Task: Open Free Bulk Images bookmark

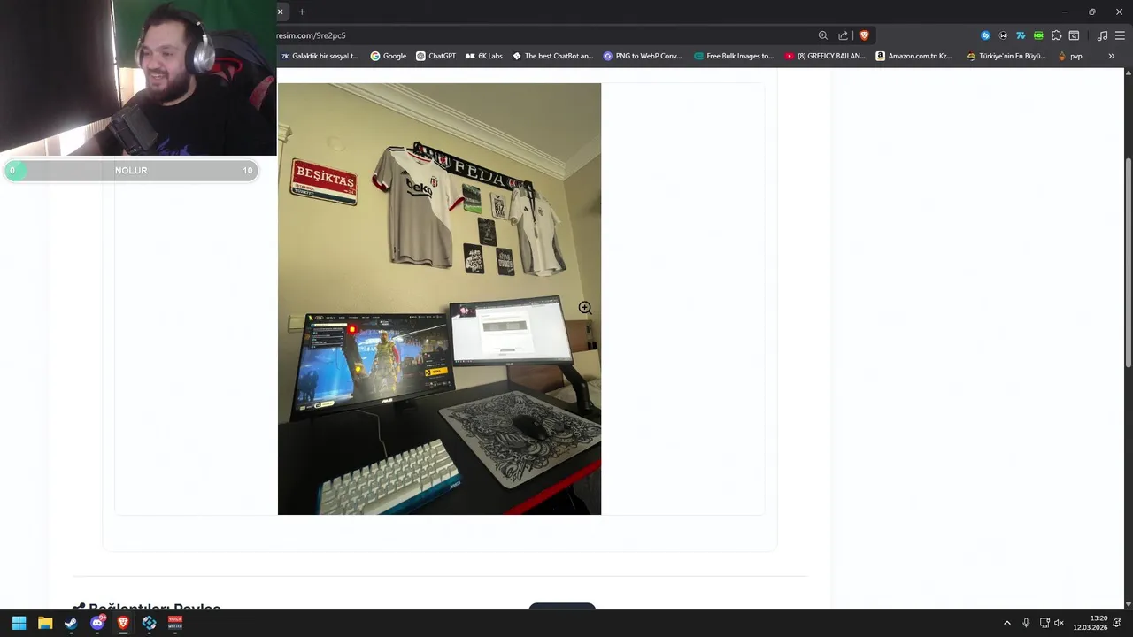Action: [x=734, y=56]
